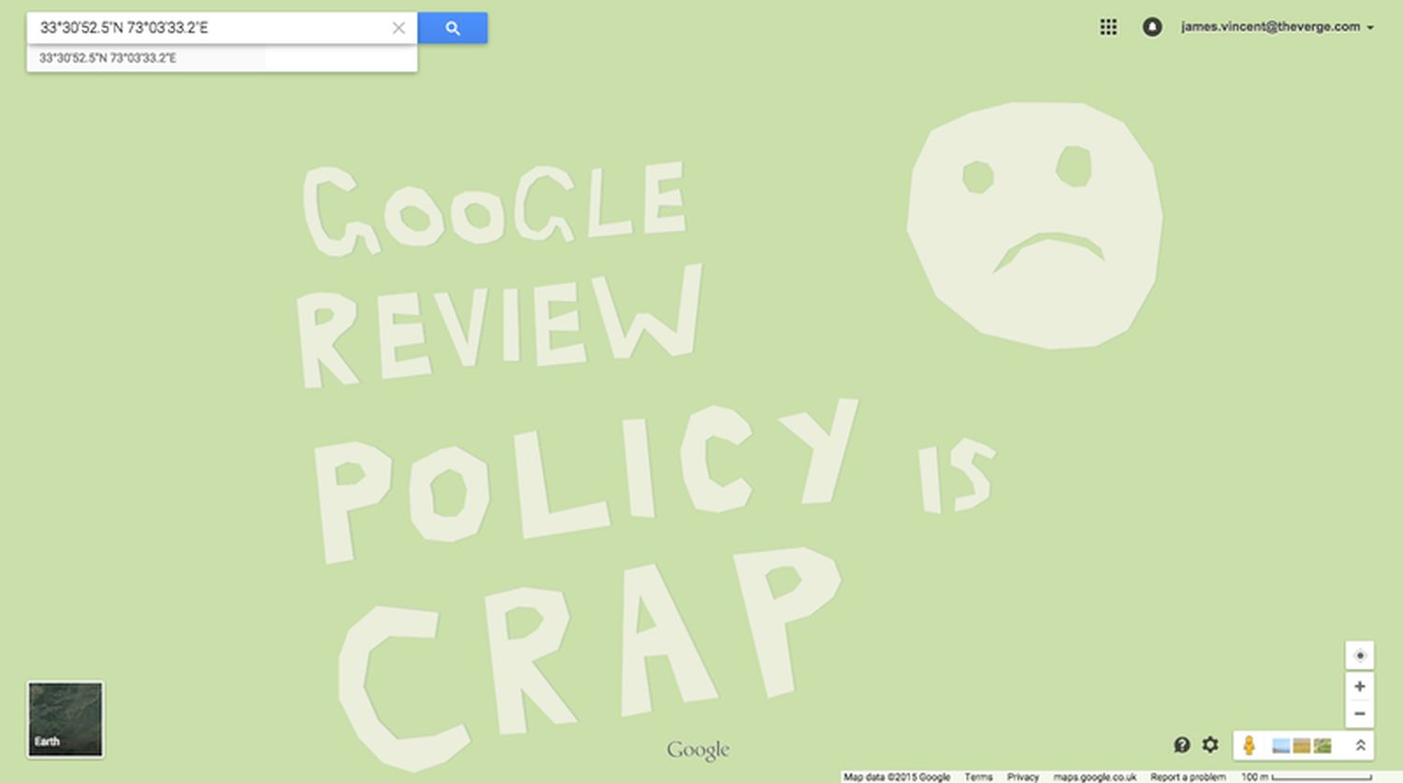Open the Privacy link
Image resolution: width=1403 pixels, height=783 pixels.
tap(1022, 776)
